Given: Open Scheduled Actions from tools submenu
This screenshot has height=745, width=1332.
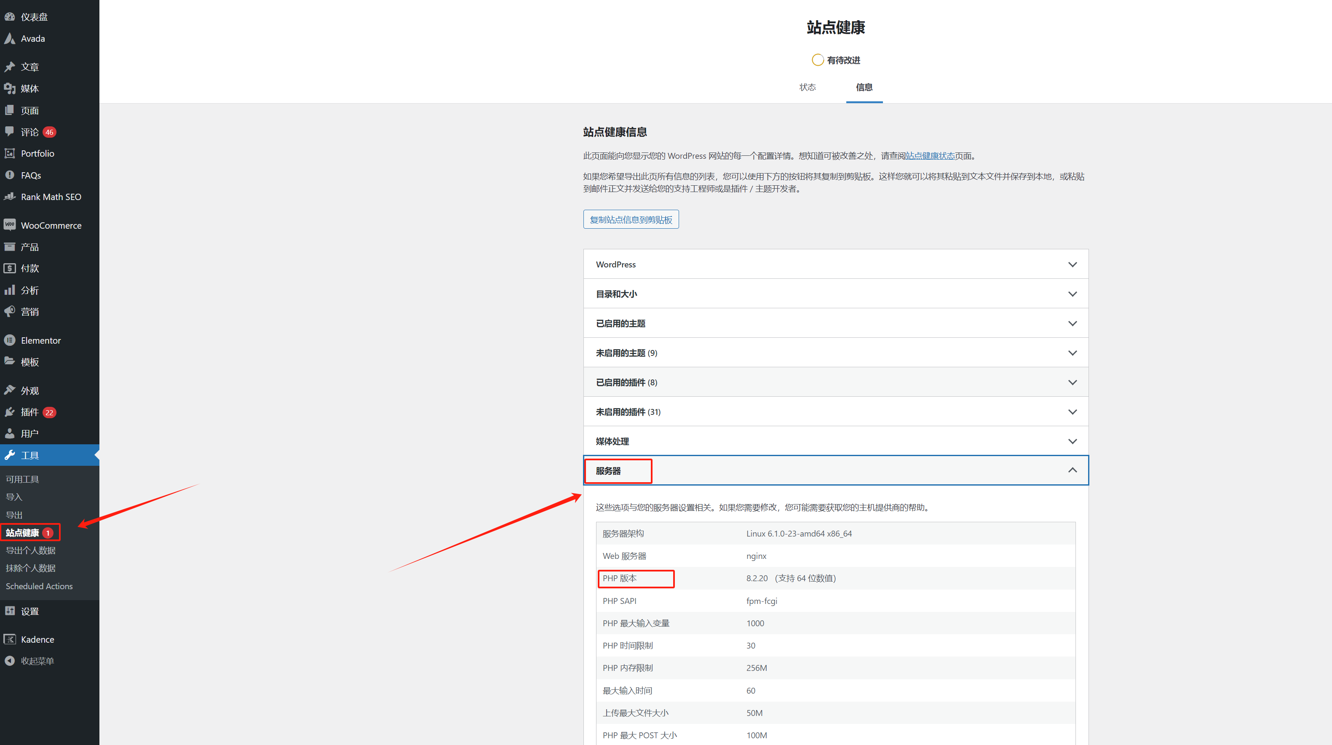Looking at the screenshot, I should click(x=39, y=586).
